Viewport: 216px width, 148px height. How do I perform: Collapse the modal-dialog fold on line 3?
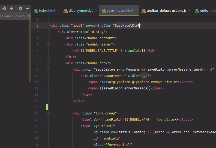pyautogui.click(x=48, y=32)
